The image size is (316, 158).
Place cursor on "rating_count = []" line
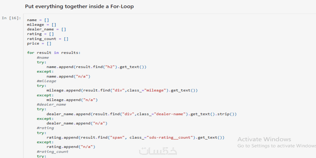pos(48,39)
